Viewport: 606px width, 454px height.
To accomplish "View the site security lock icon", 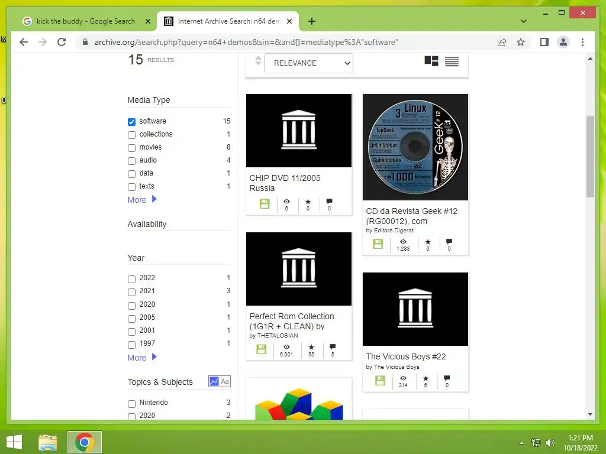I will (85, 42).
